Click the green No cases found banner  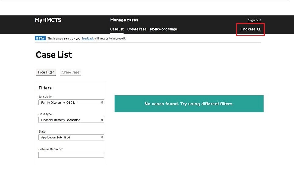click(189, 104)
